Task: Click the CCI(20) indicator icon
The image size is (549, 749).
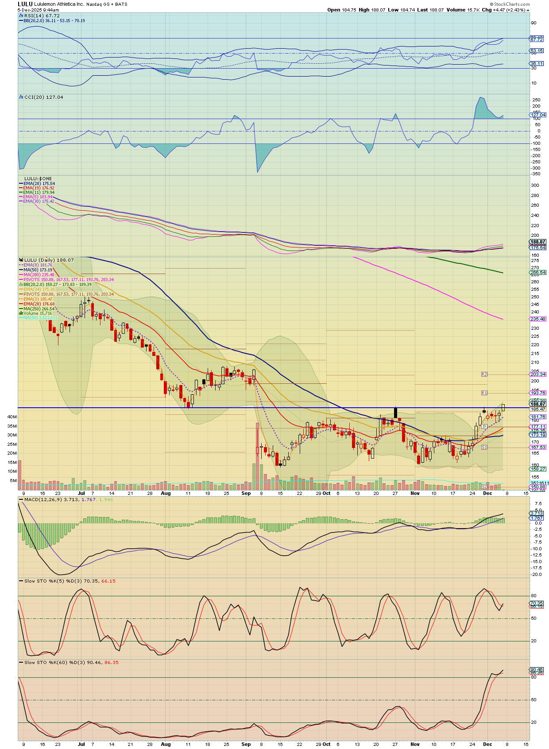Action: coord(21,97)
